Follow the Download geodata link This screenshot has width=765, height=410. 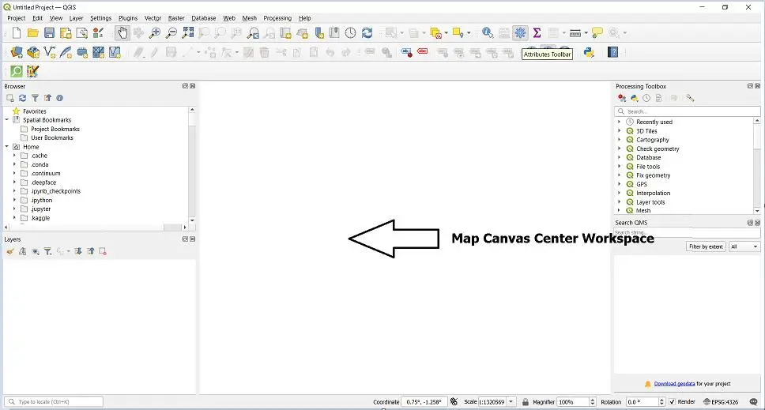click(674, 384)
